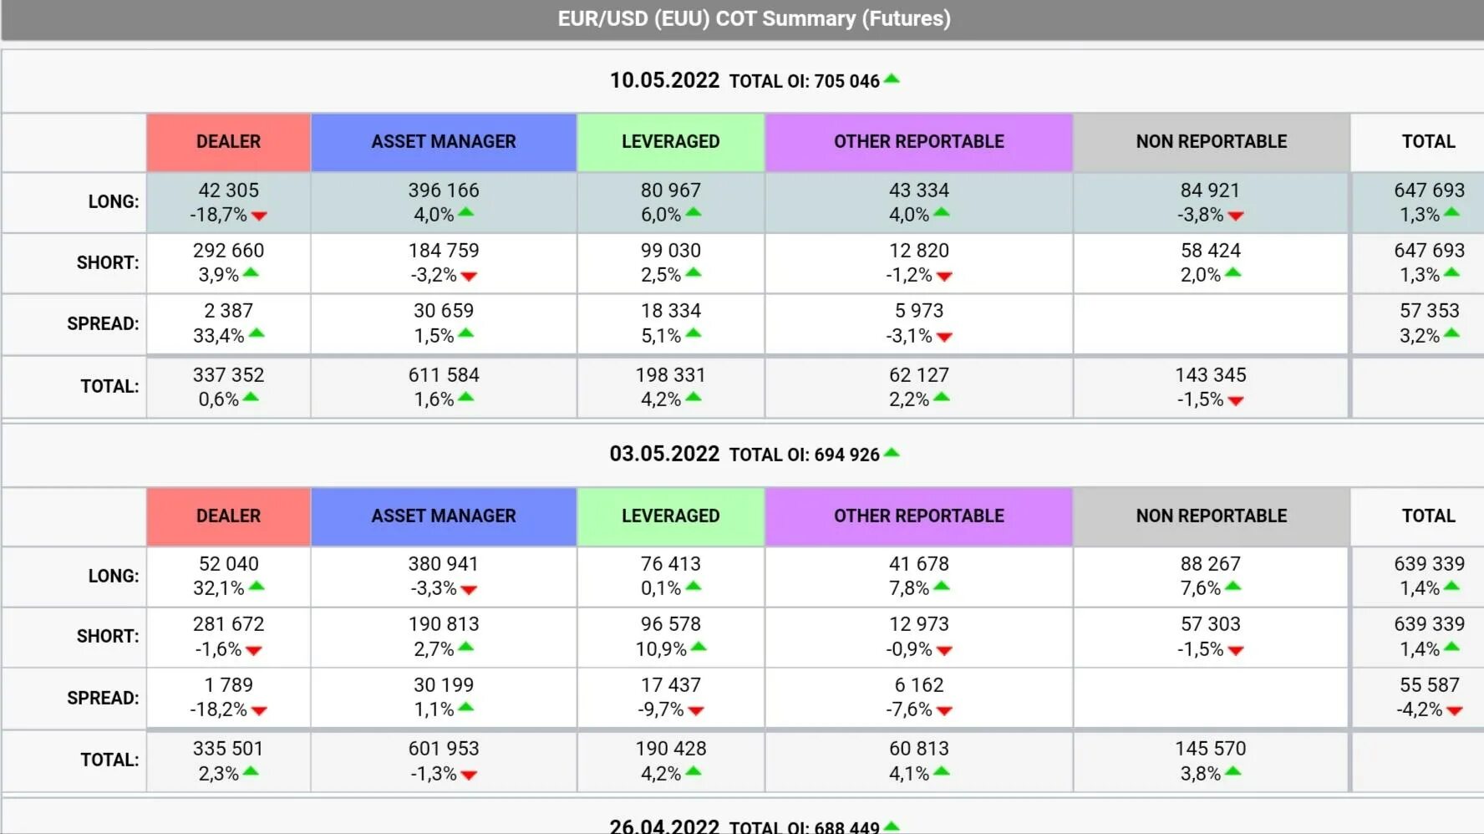The width and height of the screenshot is (1484, 834).
Task: Select the 03.05.2022 NON REPORTABLE header
Action: (x=1212, y=516)
